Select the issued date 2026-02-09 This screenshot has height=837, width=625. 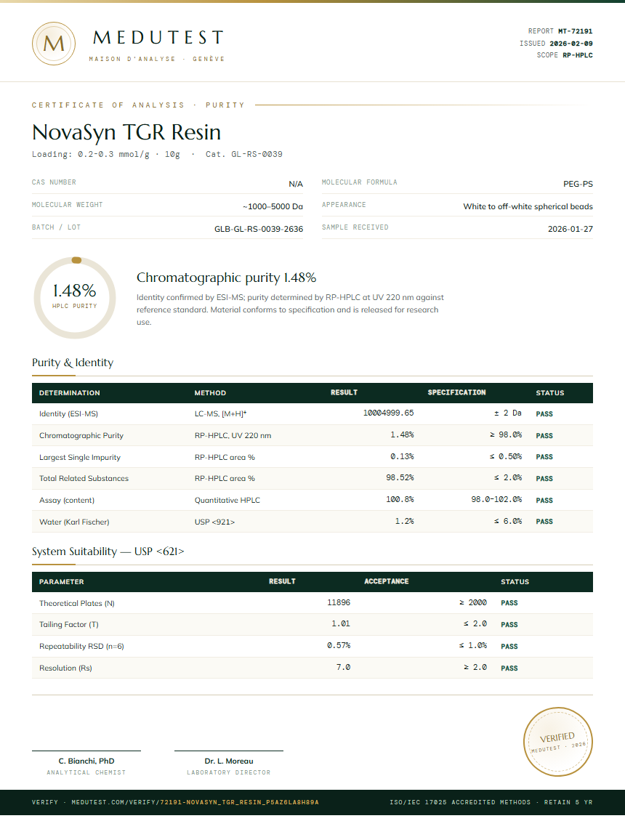point(571,44)
